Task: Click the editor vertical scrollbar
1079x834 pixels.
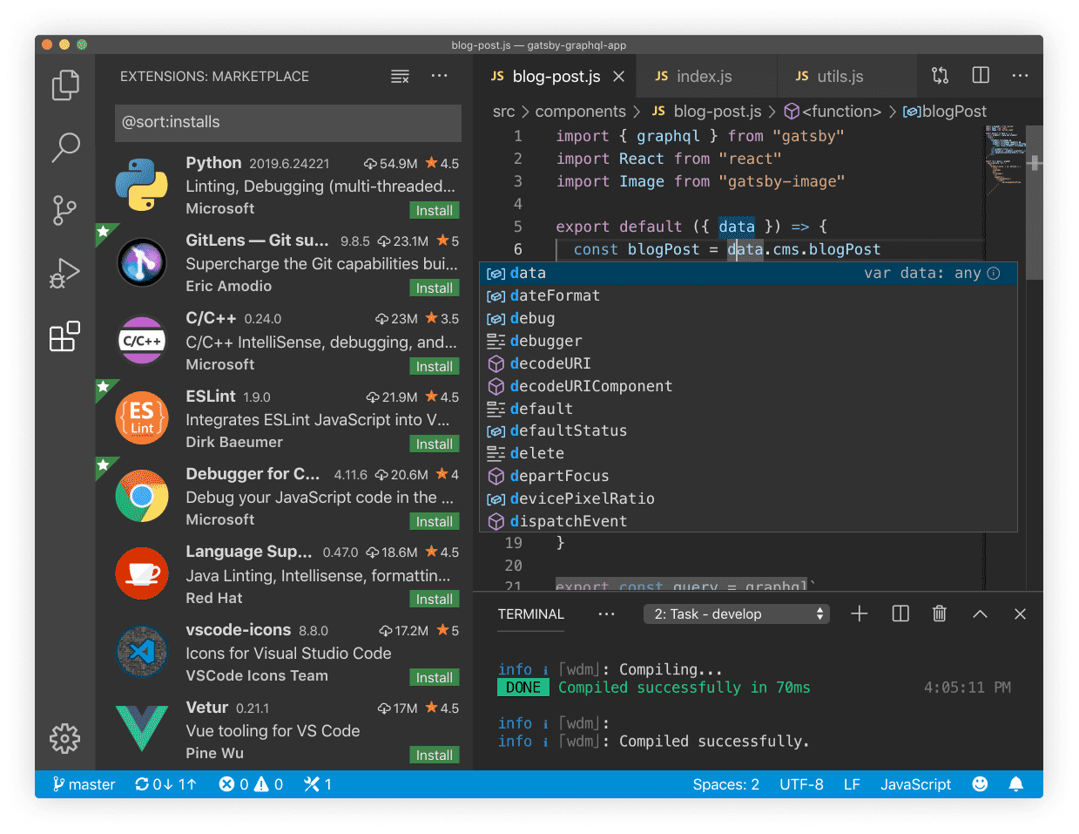Action: tap(1035, 202)
